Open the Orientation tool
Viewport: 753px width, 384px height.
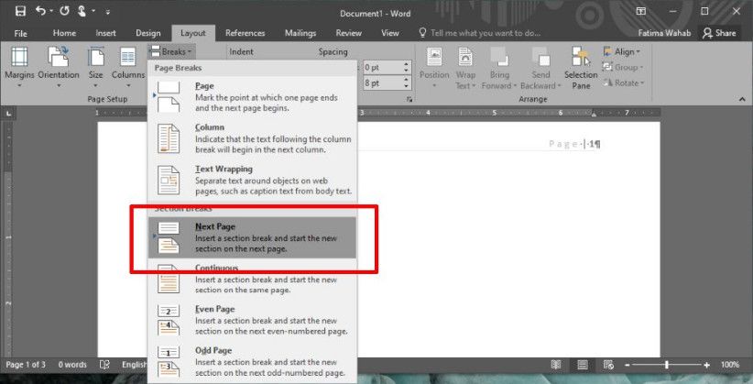[x=59, y=64]
